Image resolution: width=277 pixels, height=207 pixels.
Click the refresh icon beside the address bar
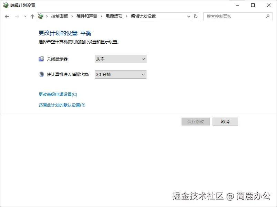[x=195, y=16]
